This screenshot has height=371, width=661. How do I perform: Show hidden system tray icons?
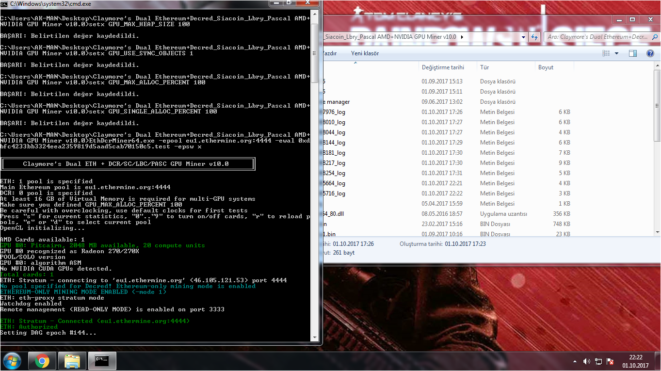(x=575, y=362)
